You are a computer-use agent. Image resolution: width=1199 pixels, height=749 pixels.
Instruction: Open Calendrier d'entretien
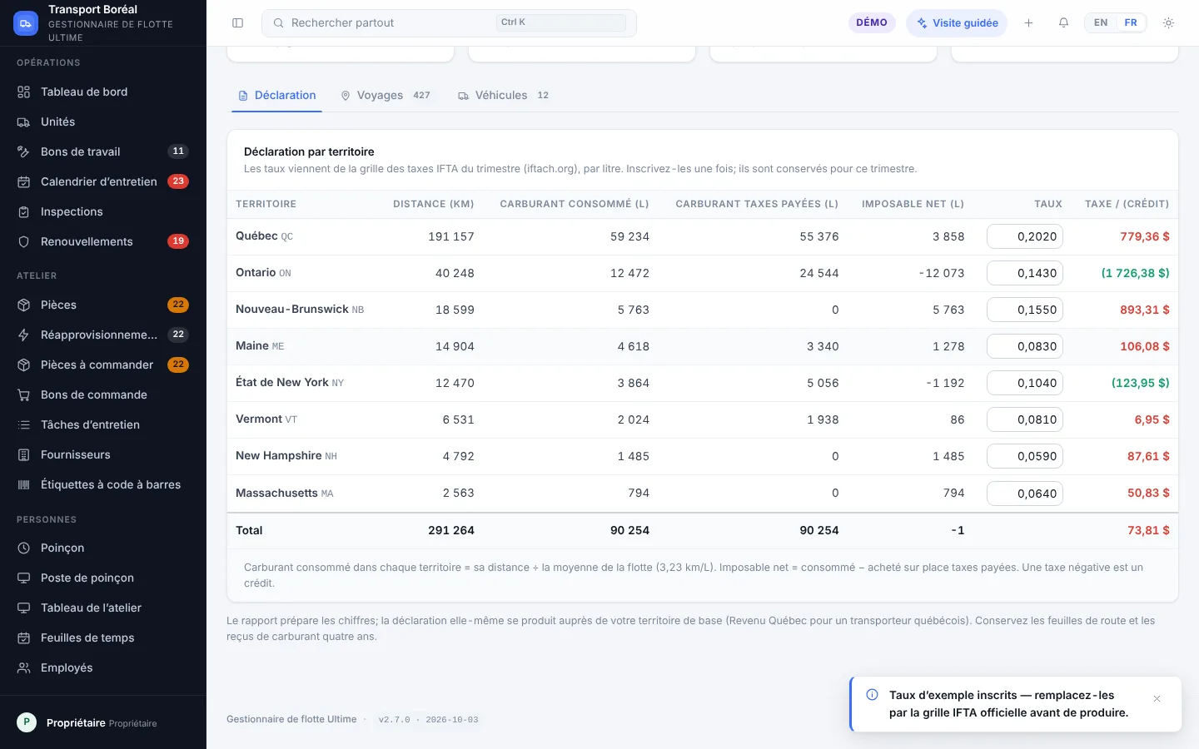(103, 181)
